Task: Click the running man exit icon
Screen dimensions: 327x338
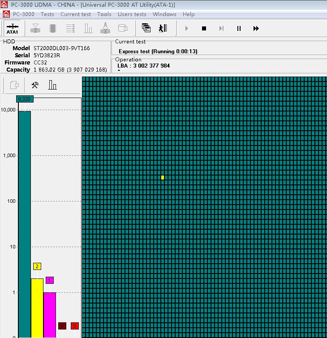Action: [163, 28]
